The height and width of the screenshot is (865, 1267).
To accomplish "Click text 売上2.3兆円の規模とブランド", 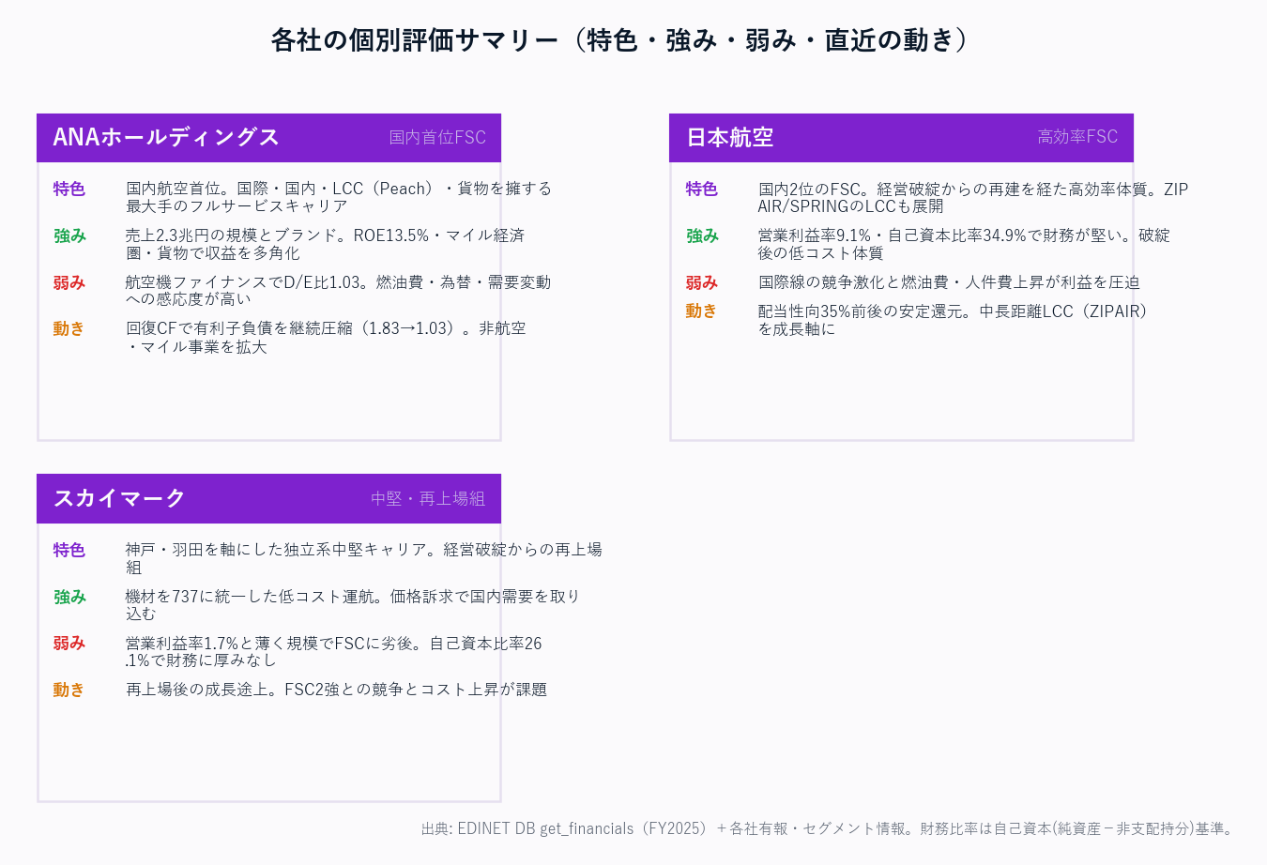I will point(232,235).
